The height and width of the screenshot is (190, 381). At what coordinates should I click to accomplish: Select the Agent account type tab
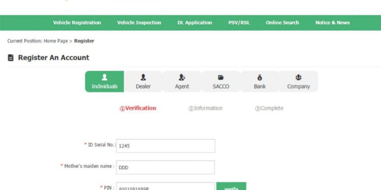[x=182, y=82]
